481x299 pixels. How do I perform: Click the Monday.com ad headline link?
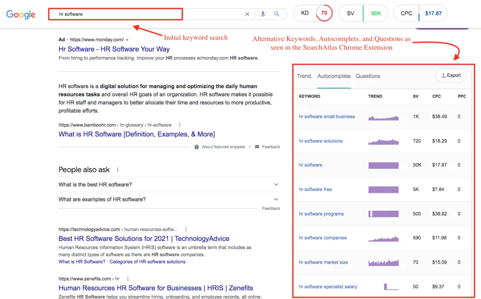click(114, 49)
